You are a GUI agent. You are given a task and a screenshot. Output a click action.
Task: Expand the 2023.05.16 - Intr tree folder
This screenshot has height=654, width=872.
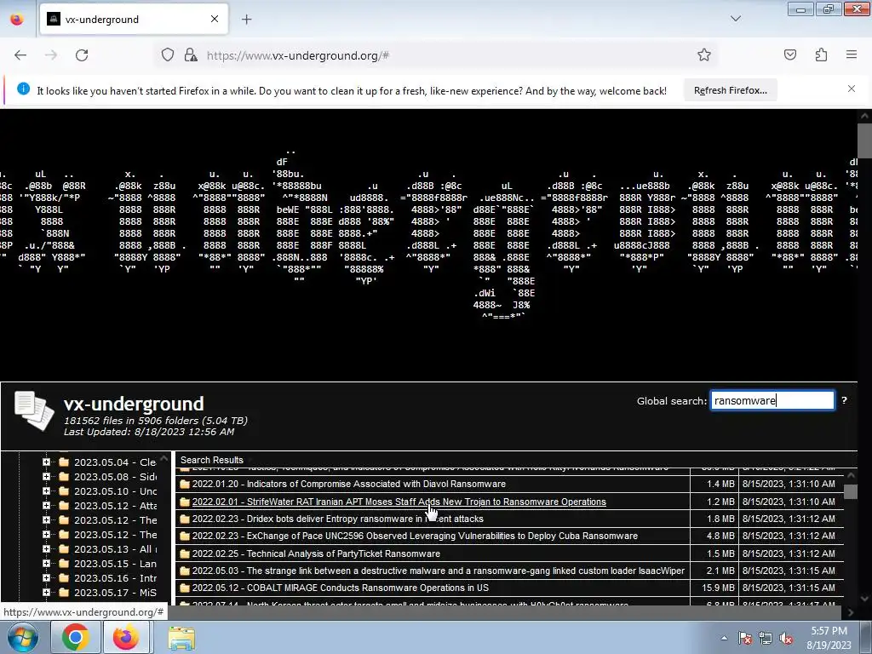[x=47, y=578]
